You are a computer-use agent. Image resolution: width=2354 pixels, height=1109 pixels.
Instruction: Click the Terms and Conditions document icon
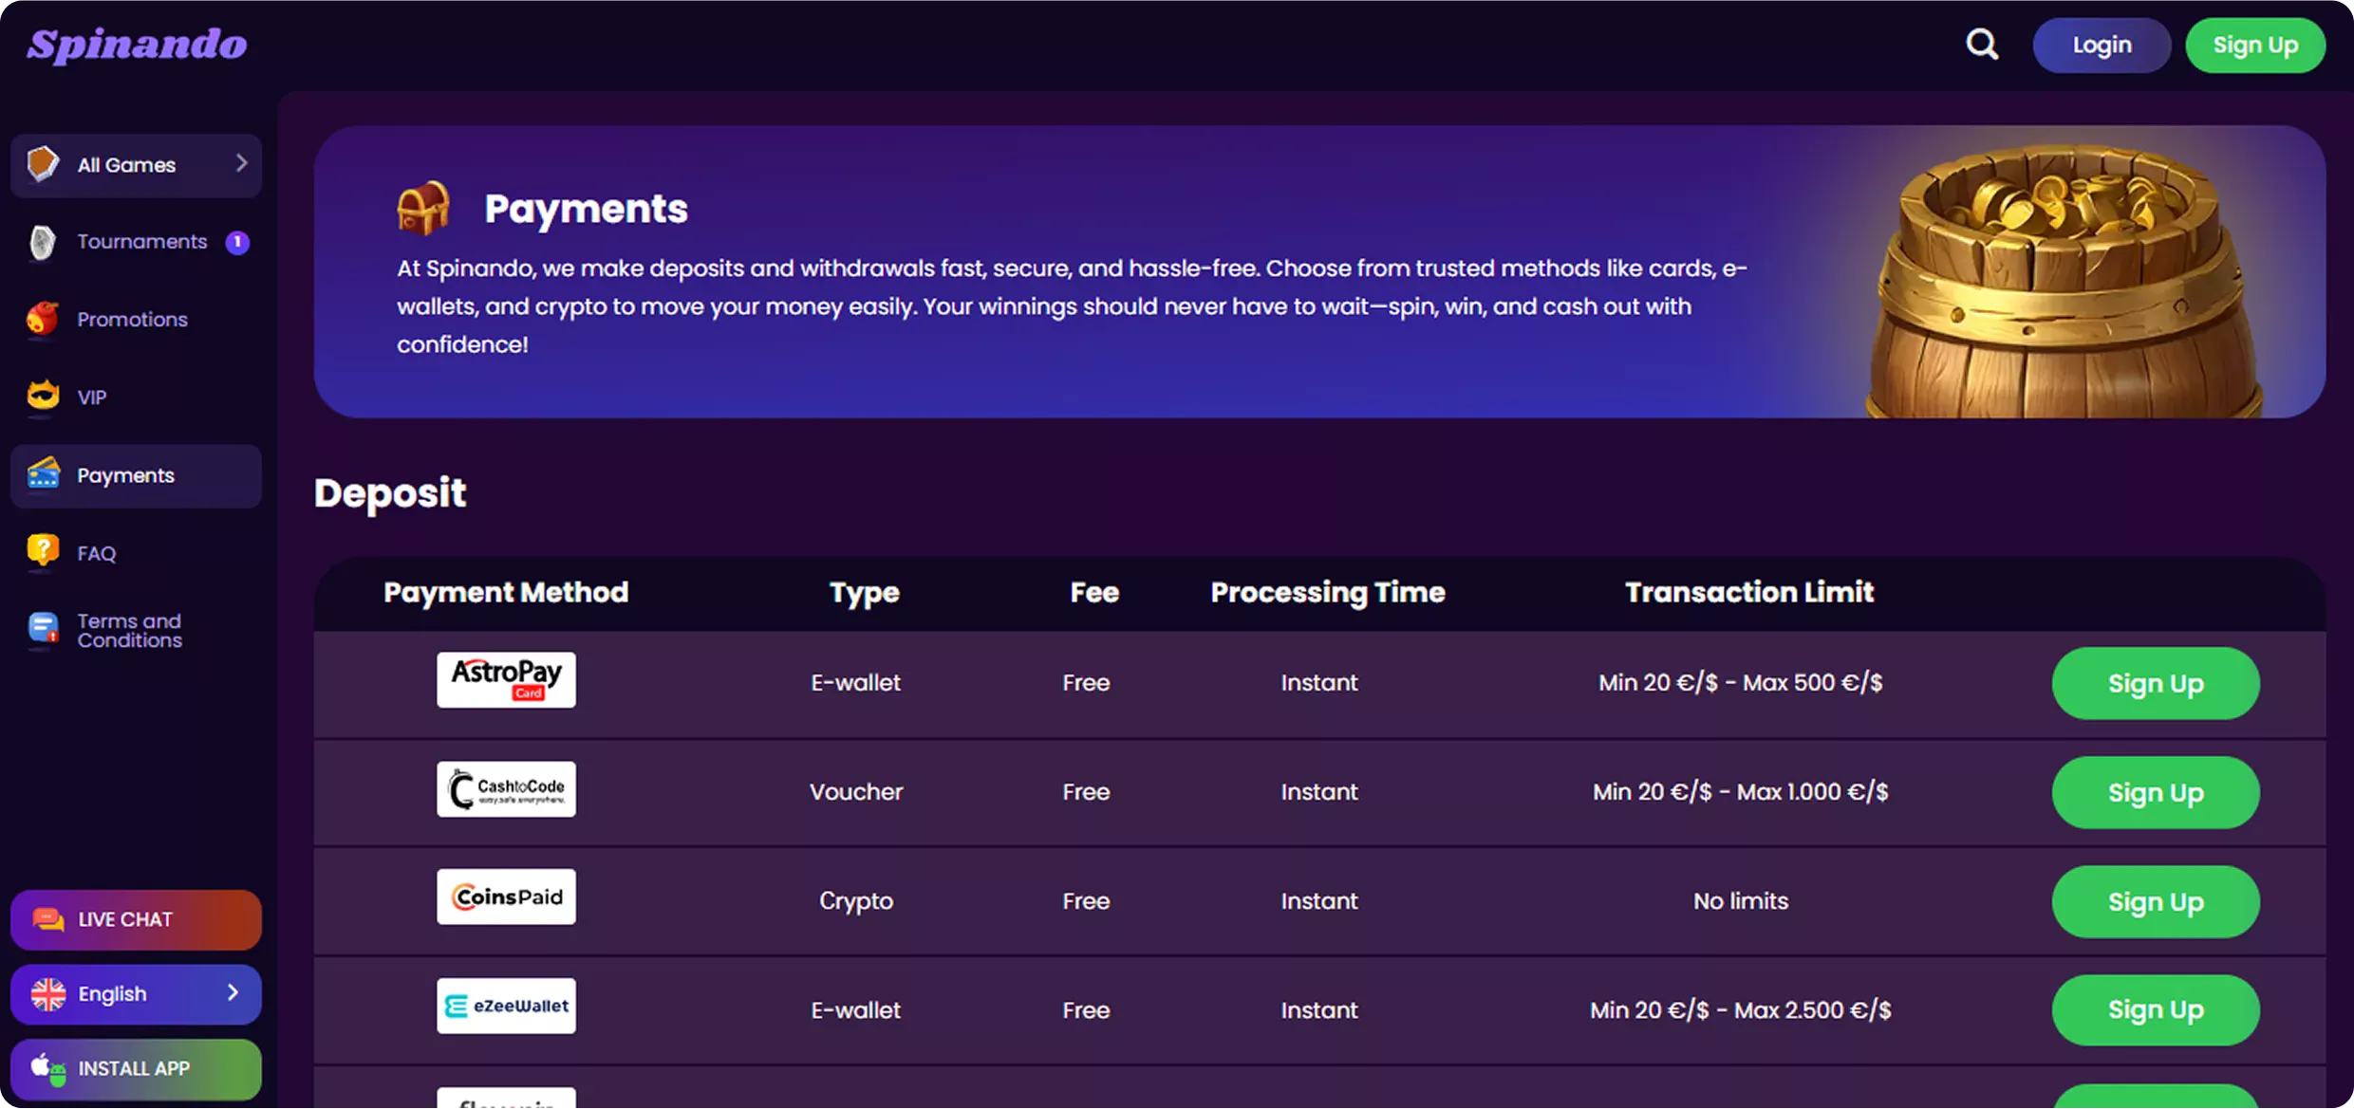pos(43,629)
